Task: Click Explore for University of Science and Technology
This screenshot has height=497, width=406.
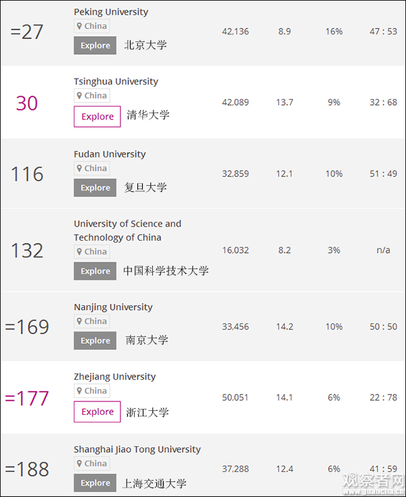Action: [95, 271]
